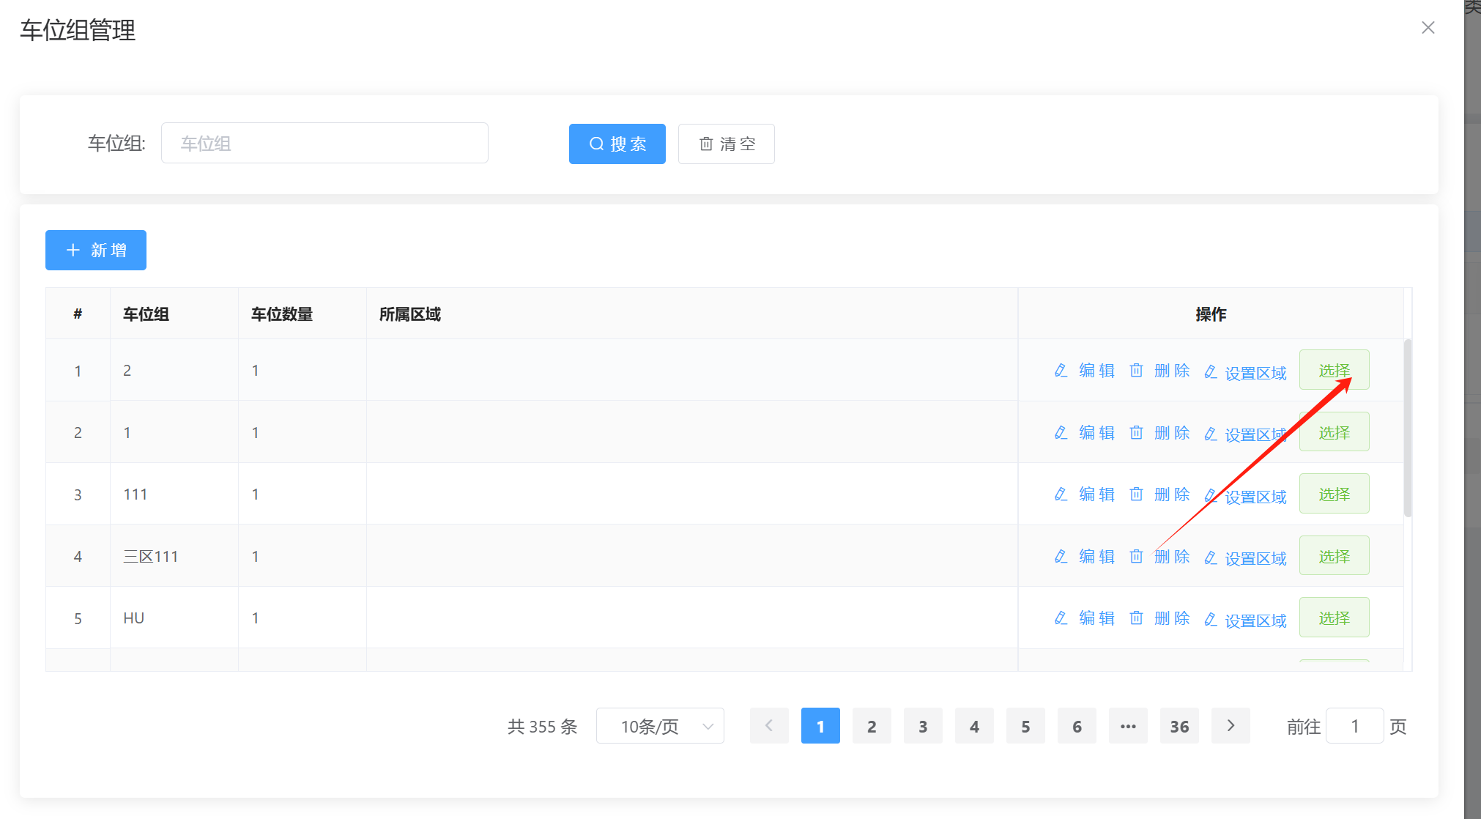Click the cell text 三区111
Viewport: 1481px width, 819px height.
point(151,557)
